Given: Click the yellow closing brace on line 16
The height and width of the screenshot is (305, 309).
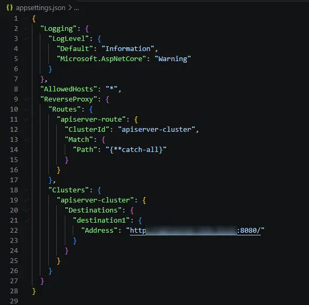Looking at the screenshot, I should point(58,170).
